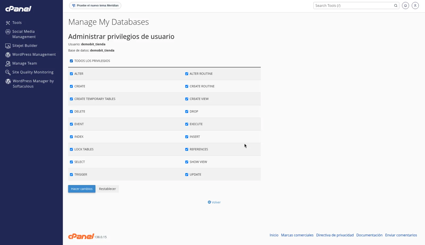Screen dimensions: 425x245
Task: Toggle the CREATE TEMPORARY TABLES checkbox
Action: coord(71,99)
